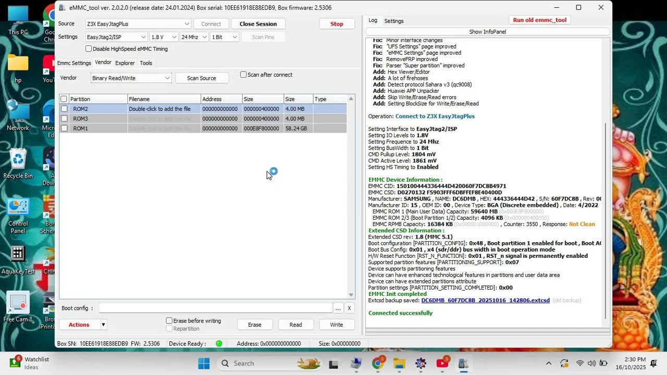
Task: Open network Wi-Fi status in tray
Action: pyautogui.click(x=580, y=363)
